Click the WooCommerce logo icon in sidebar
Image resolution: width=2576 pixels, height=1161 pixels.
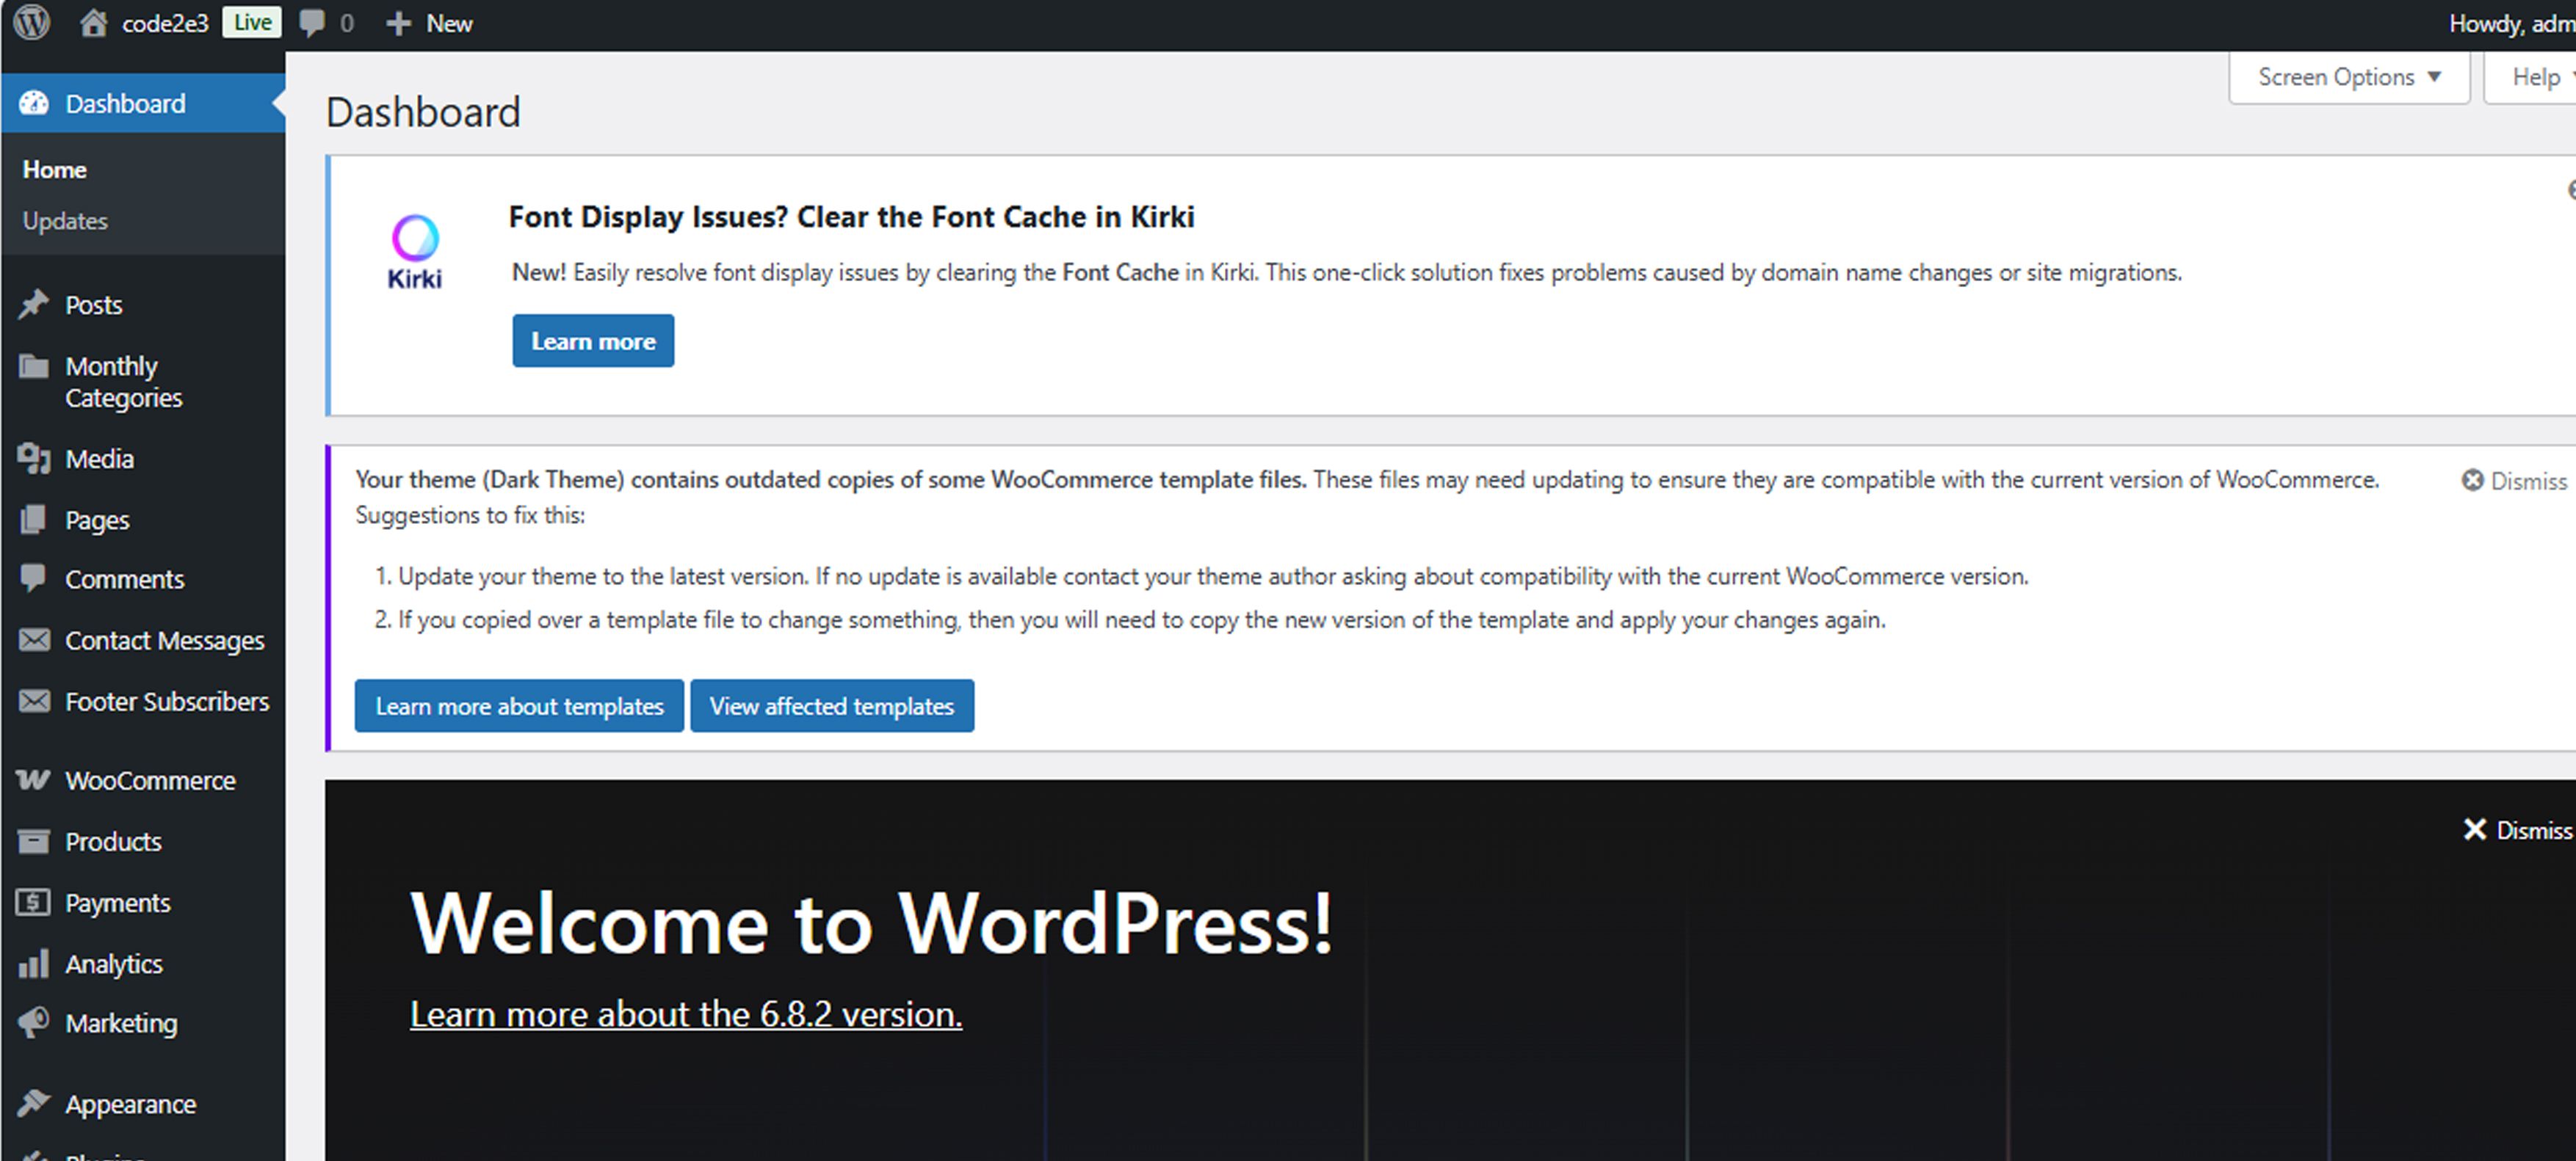click(33, 779)
